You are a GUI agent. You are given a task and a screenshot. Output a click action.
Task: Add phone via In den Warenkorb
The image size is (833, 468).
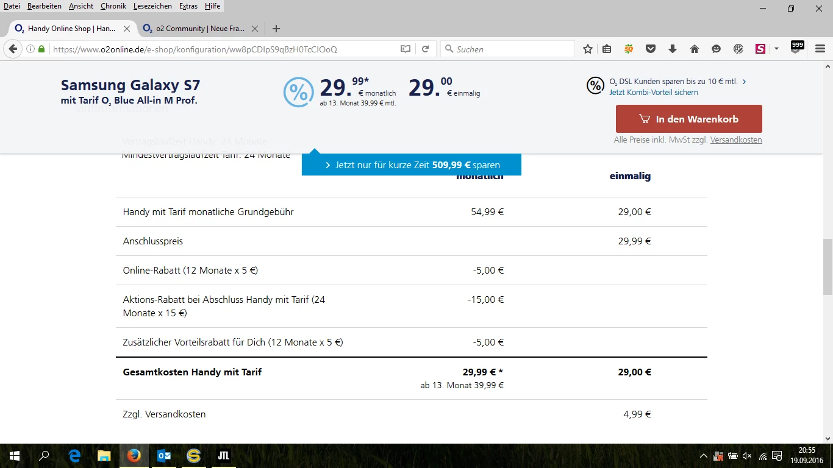(x=689, y=119)
